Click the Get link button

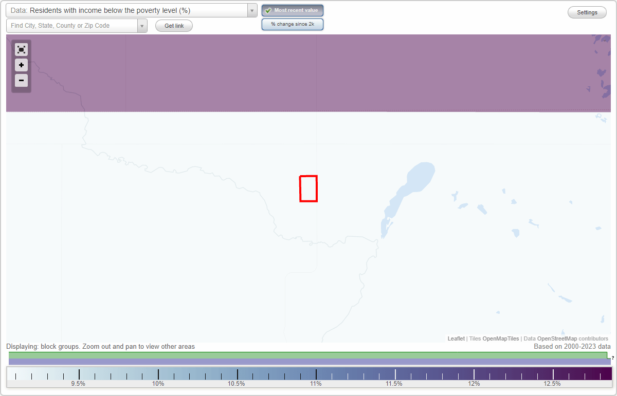coord(174,26)
